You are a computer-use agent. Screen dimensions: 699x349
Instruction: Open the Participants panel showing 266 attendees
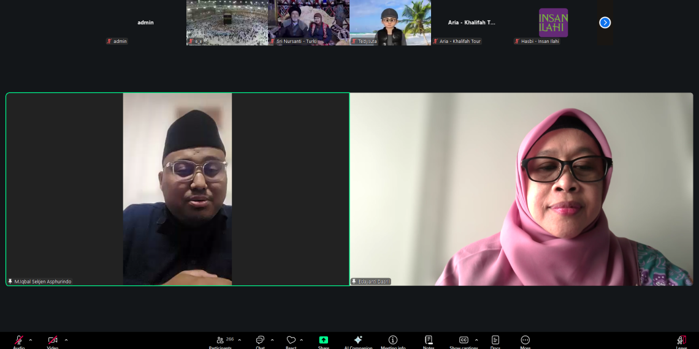[x=220, y=340]
